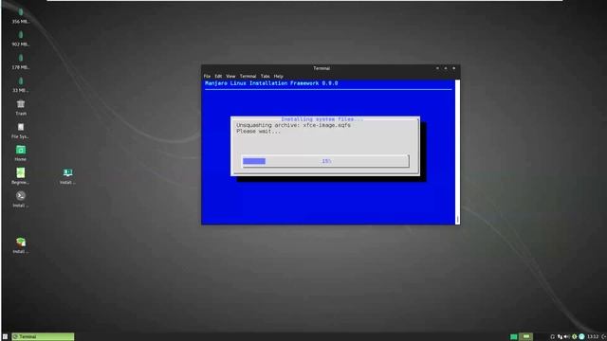Open the Edit menu in Terminal
This screenshot has width=607, height=341.
pyautogui.click(x=218, y=76)
